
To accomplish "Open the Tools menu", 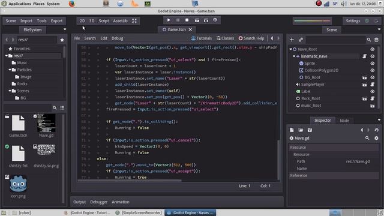I will click(x=41, y=21).
